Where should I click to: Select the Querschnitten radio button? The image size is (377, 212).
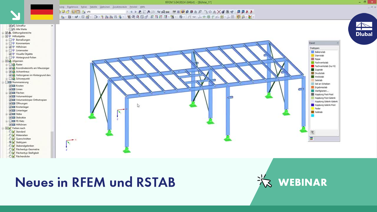10,139
